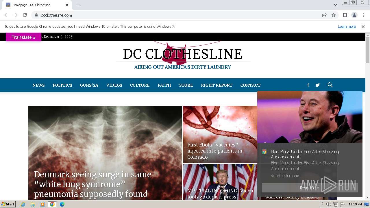
Task: View site information via the padlock icon
Action: pyautogui.click(x=36, y=15)
